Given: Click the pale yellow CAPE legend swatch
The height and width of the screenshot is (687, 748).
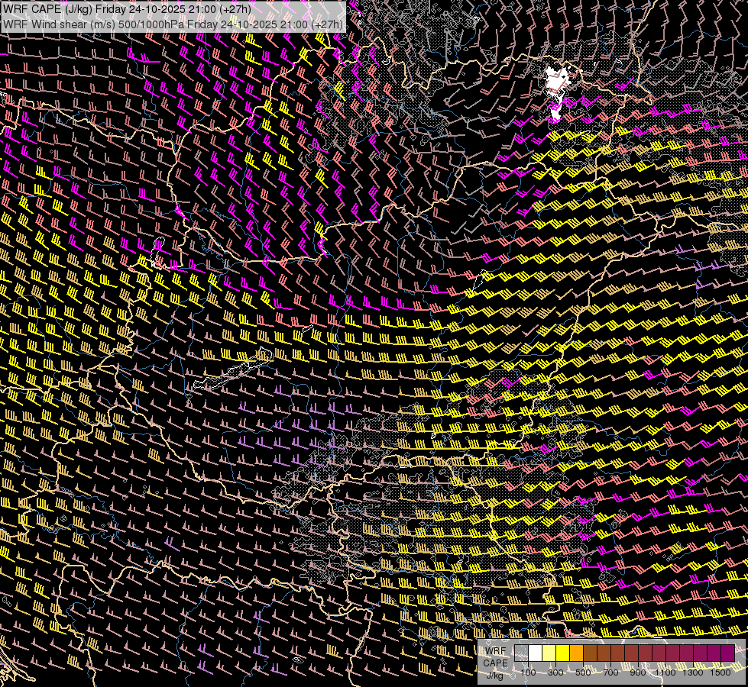Looking at the screenshot, I should pyautogui.click(x=549, y=653).
